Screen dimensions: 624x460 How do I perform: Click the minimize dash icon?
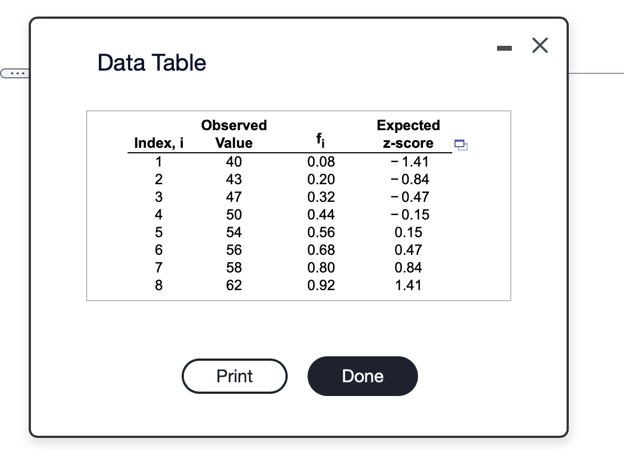tap(504, 48)
